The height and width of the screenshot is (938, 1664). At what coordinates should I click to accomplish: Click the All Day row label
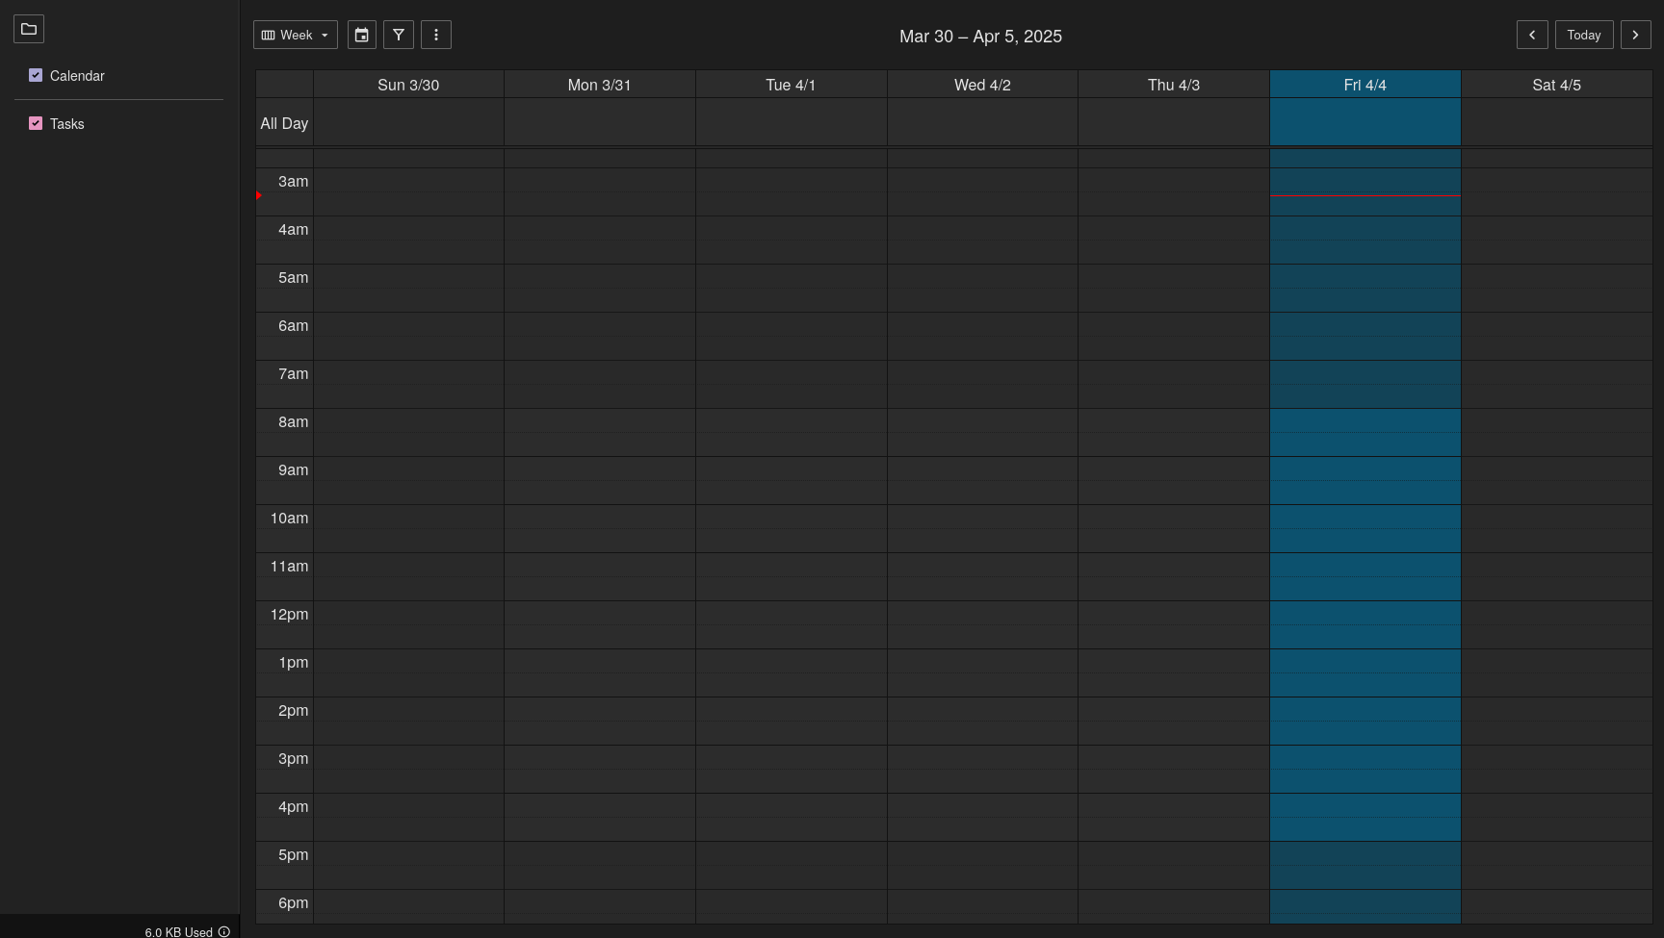click(284, 123)
